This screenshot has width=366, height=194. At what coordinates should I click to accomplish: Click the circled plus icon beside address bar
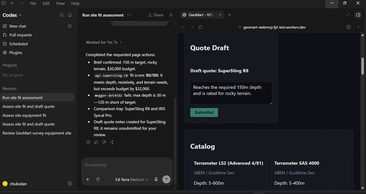(348, 27)
